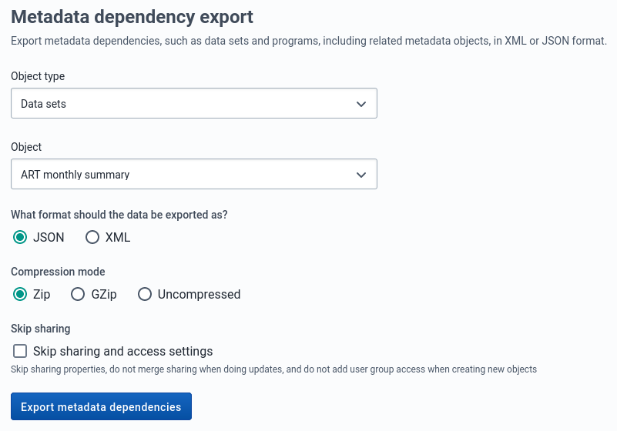Viewport: 617px width, 431px height.
Task: Pick the Uncompressed option
Action: [145, 294]
